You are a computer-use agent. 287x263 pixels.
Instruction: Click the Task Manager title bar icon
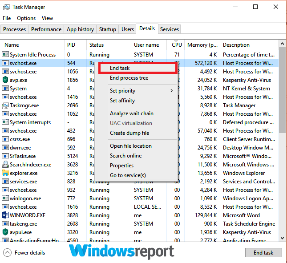point(7,7)
